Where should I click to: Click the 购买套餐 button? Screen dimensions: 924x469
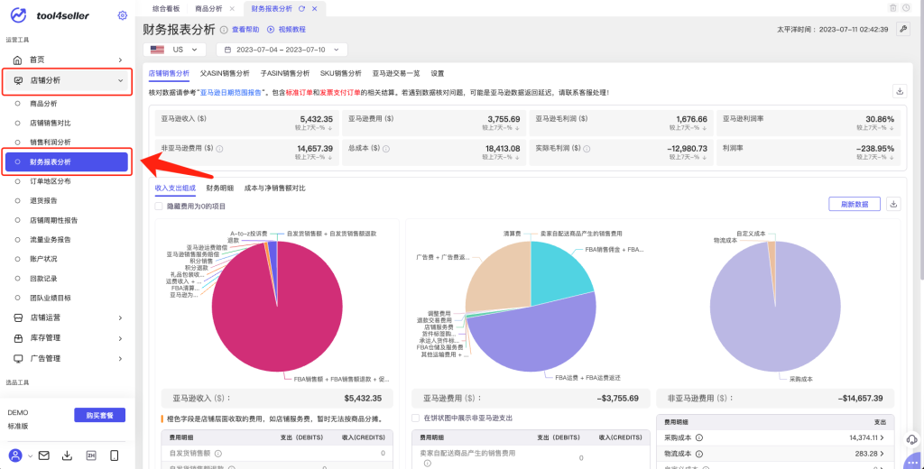99,415
